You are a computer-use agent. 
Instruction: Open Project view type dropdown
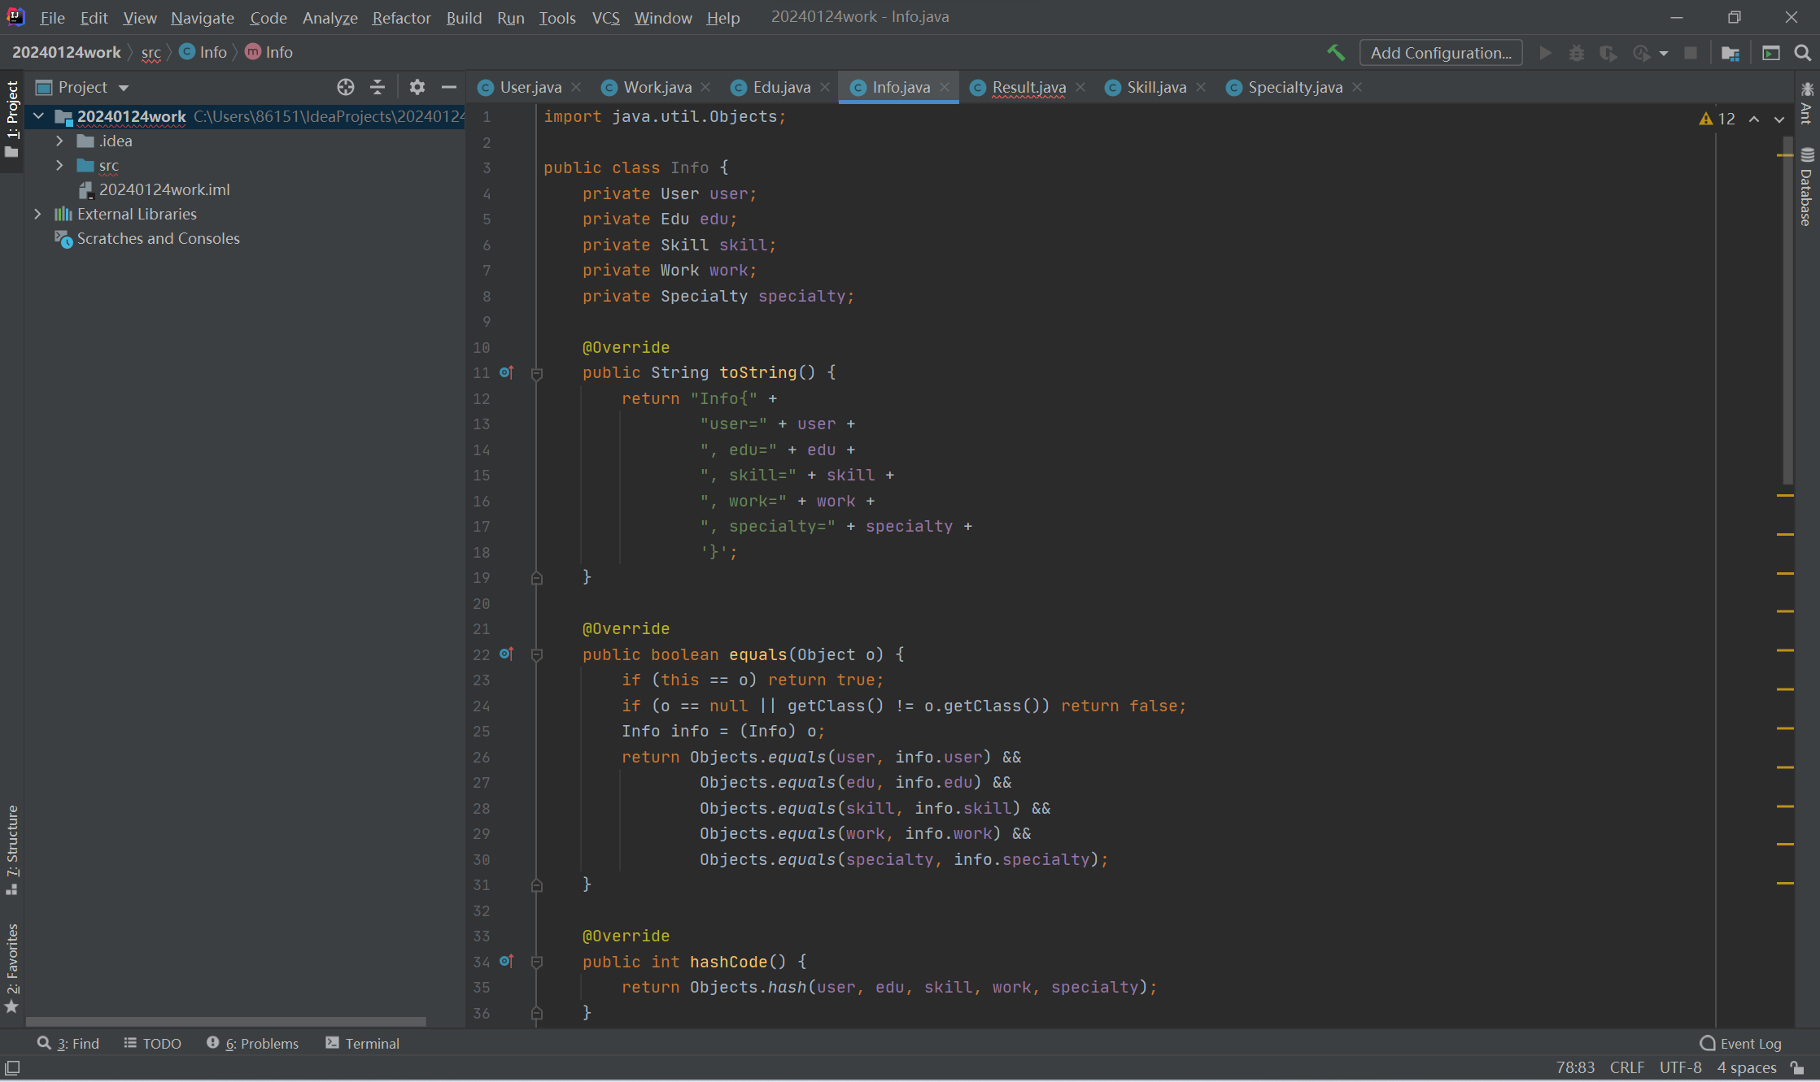124,87
